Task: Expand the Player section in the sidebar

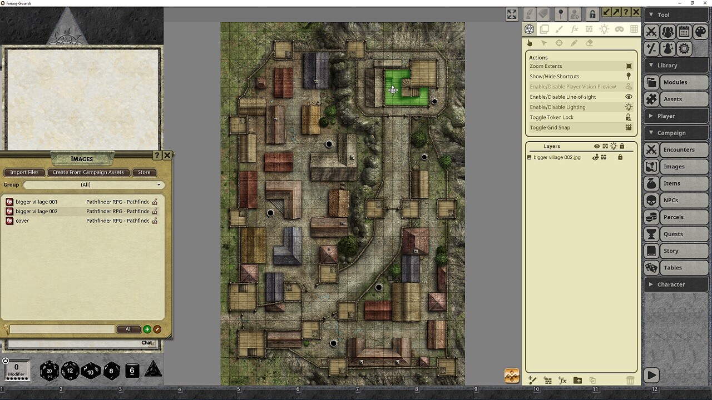Action: tap(676, 116)
